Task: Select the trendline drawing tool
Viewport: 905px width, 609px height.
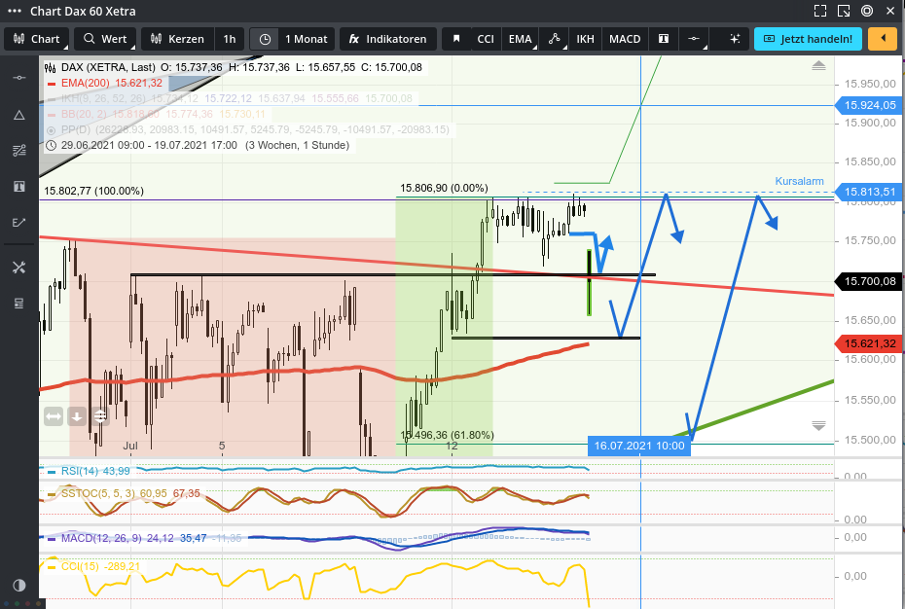Action: [18, 77]
